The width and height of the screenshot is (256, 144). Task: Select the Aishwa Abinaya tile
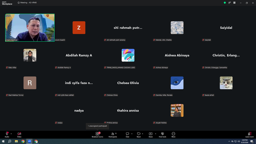tap(177, 55)
